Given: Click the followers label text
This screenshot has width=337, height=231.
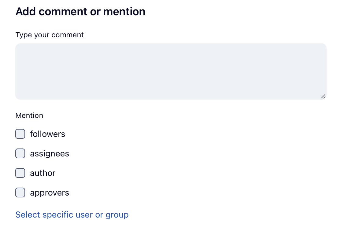Looking at the screenshot, I should click(47, 134).
